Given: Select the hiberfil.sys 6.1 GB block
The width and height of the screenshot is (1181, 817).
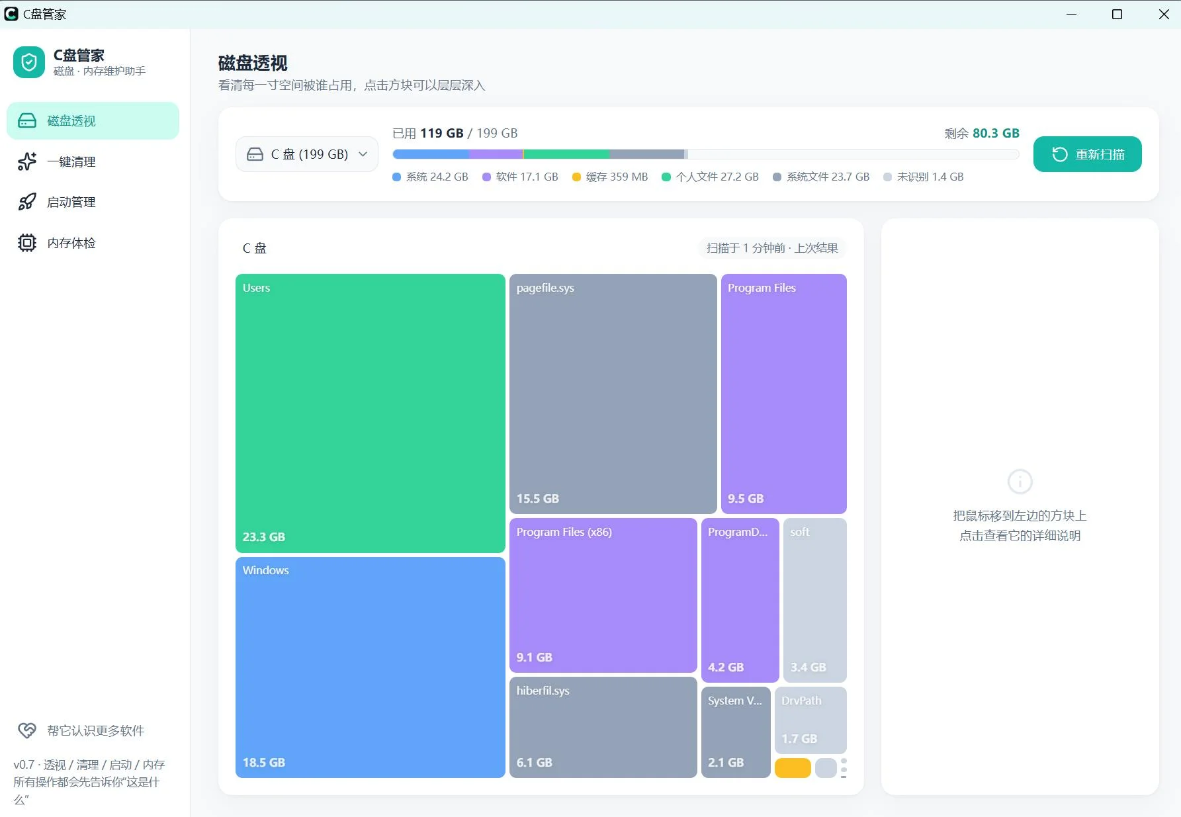Looking at the screenshot, I should tap(603, 727).
